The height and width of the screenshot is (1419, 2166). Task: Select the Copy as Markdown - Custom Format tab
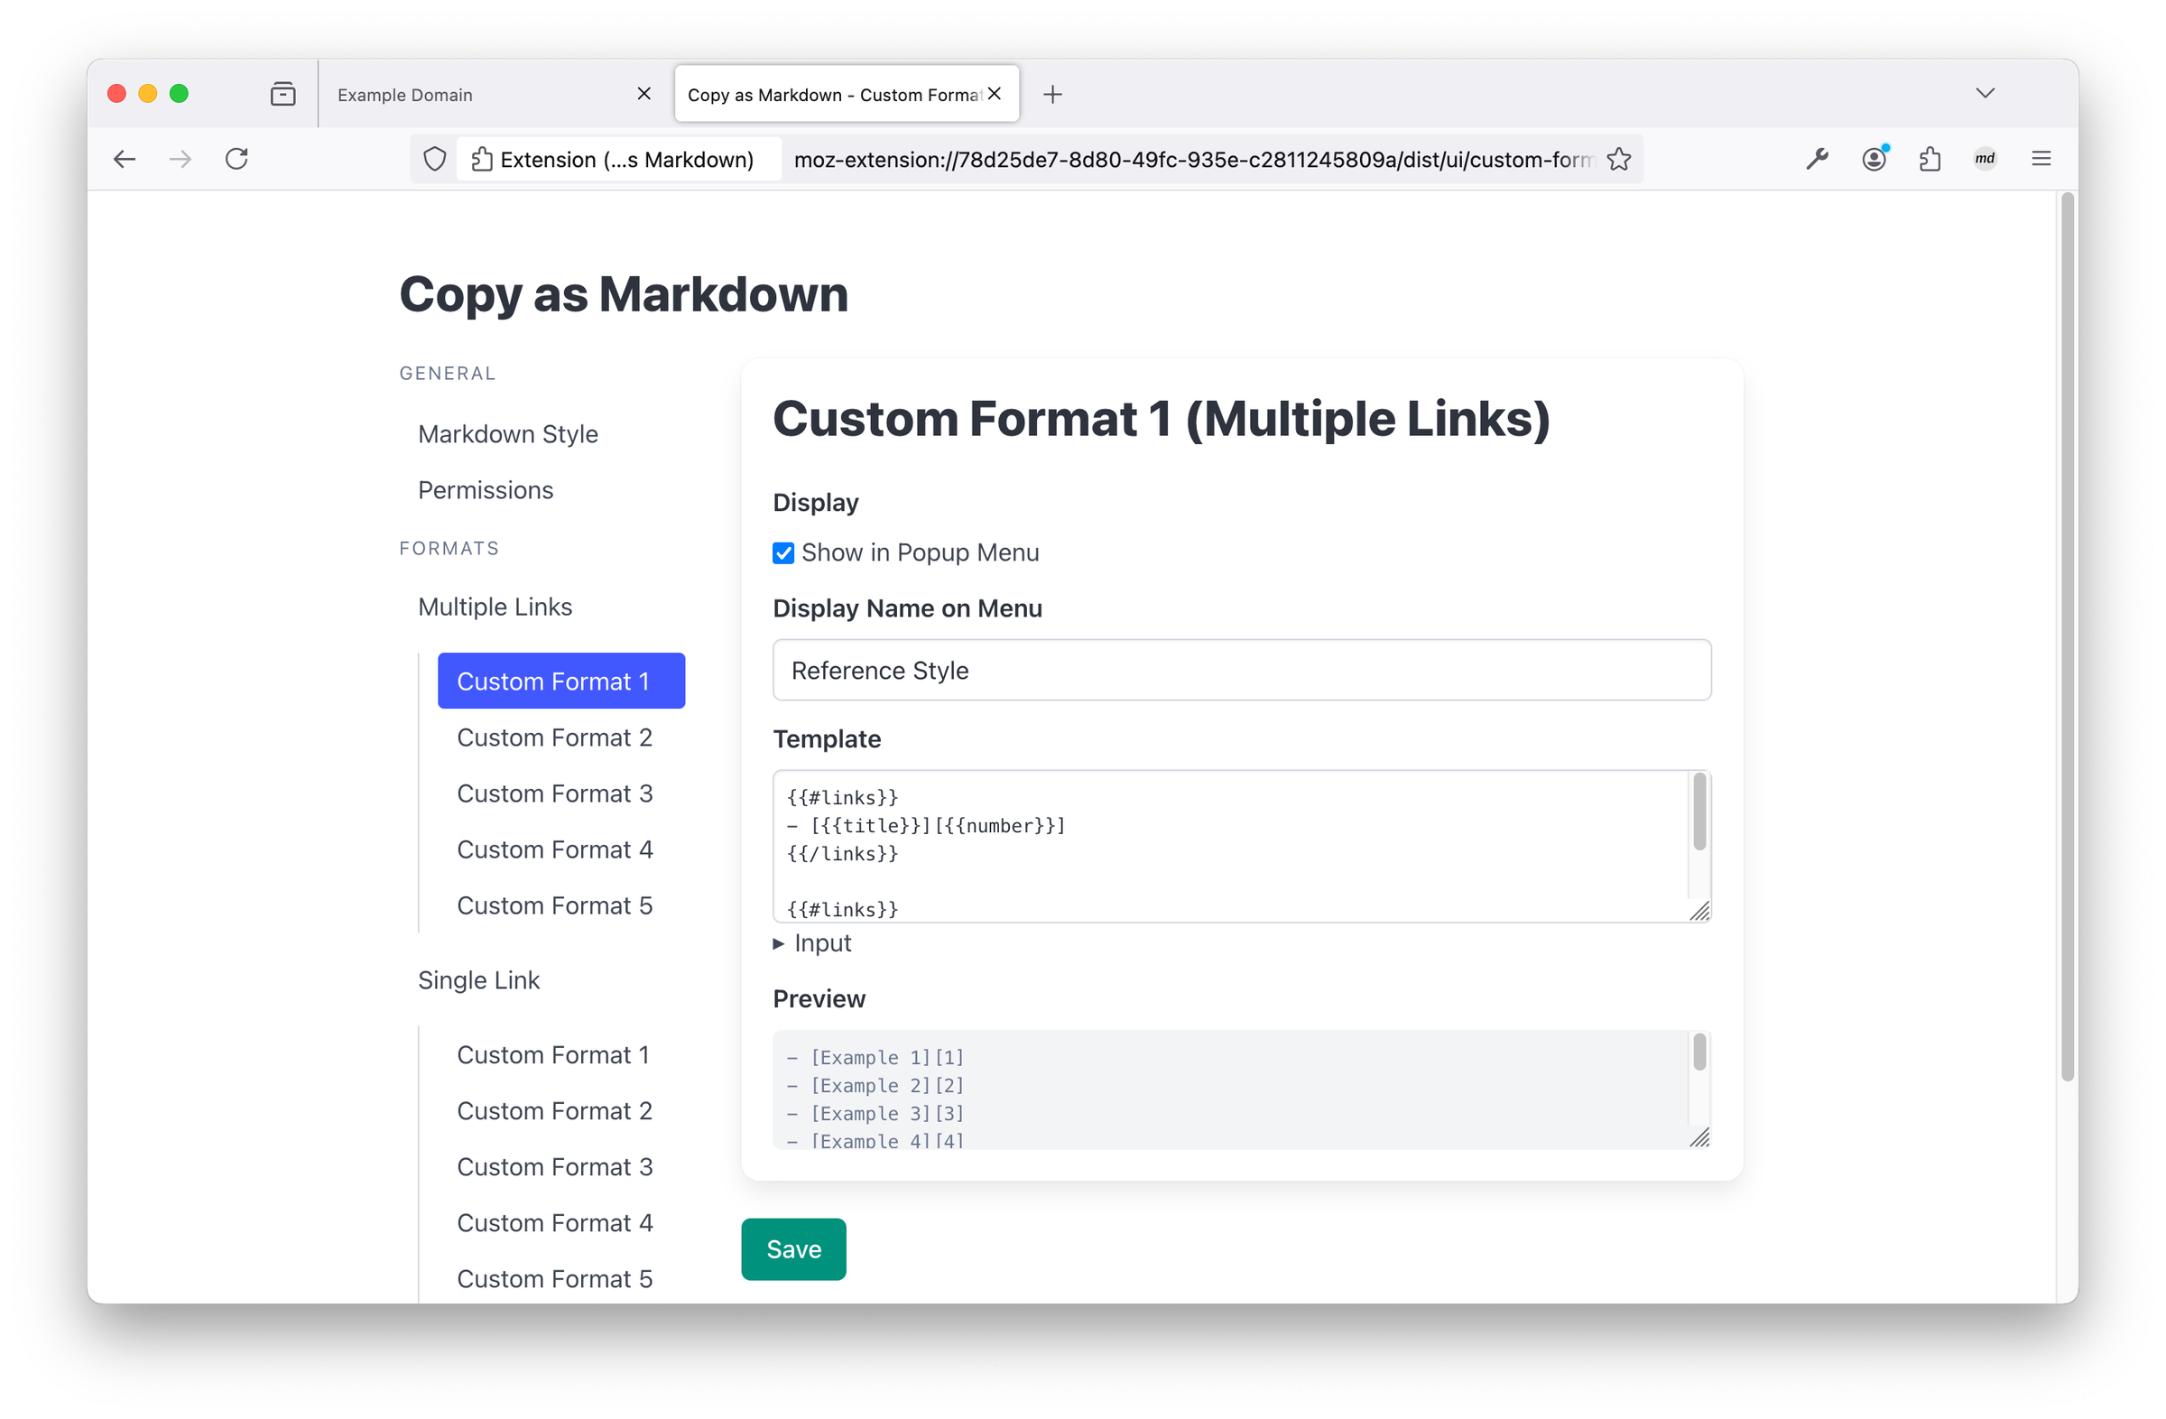coord(847,94)
